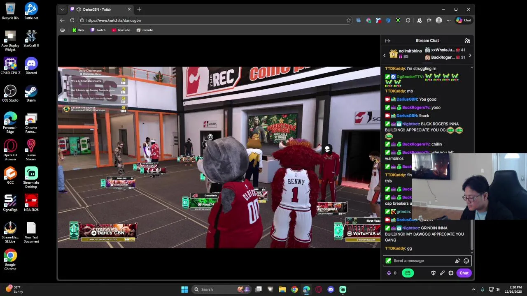Screen dimensions: 527x296
Task: Open xxWholeJu... gifter entry
Action: pyautogui.click(x=445, y=50)
